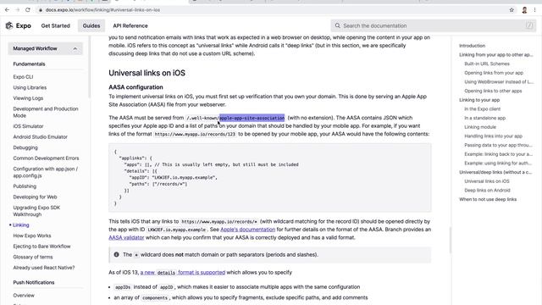542x305 pixels.
Task: Jump to In the Expo client section
Action: tap(482, 109)
